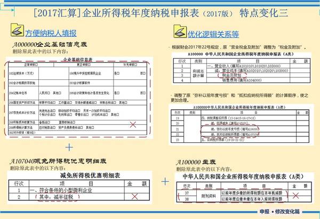Click the A000000企业基础信息表 heading

pyautogui.click(x=50, y=44)
